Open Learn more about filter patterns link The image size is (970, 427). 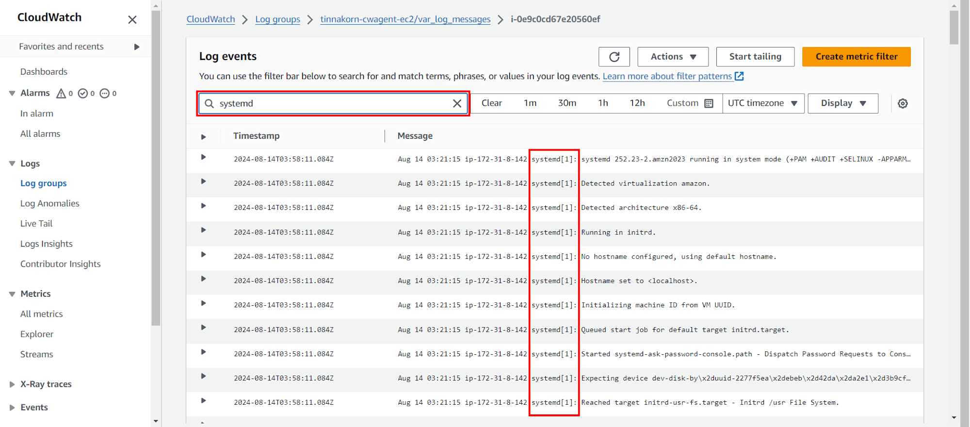667,76
